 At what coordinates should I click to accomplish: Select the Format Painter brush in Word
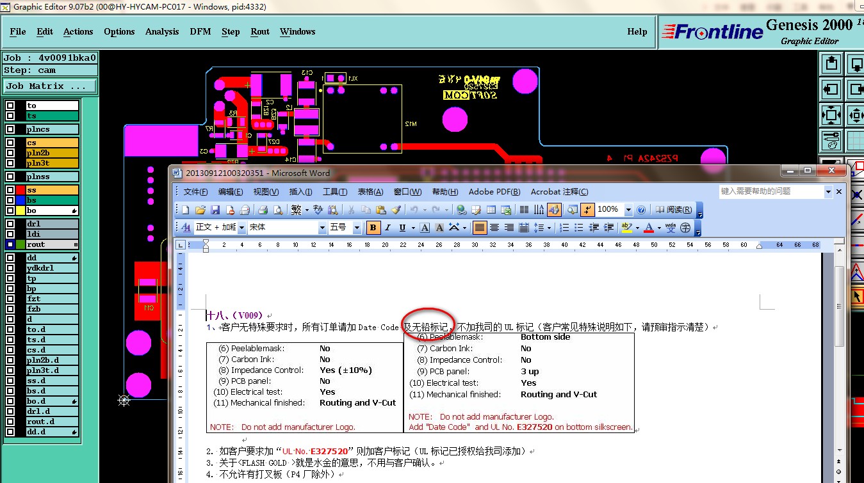pos(396,210)
